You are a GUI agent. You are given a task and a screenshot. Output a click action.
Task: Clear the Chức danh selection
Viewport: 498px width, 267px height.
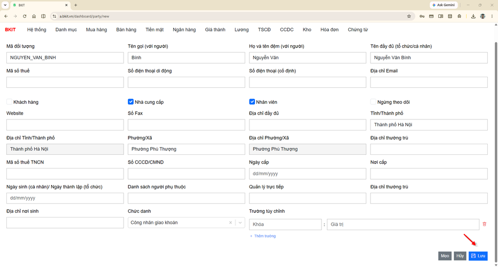point(231,223)
